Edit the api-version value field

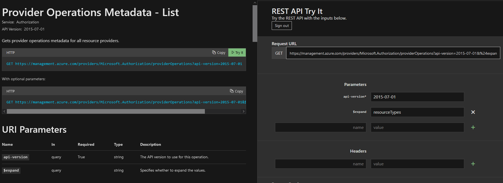(x=417, y=97)
